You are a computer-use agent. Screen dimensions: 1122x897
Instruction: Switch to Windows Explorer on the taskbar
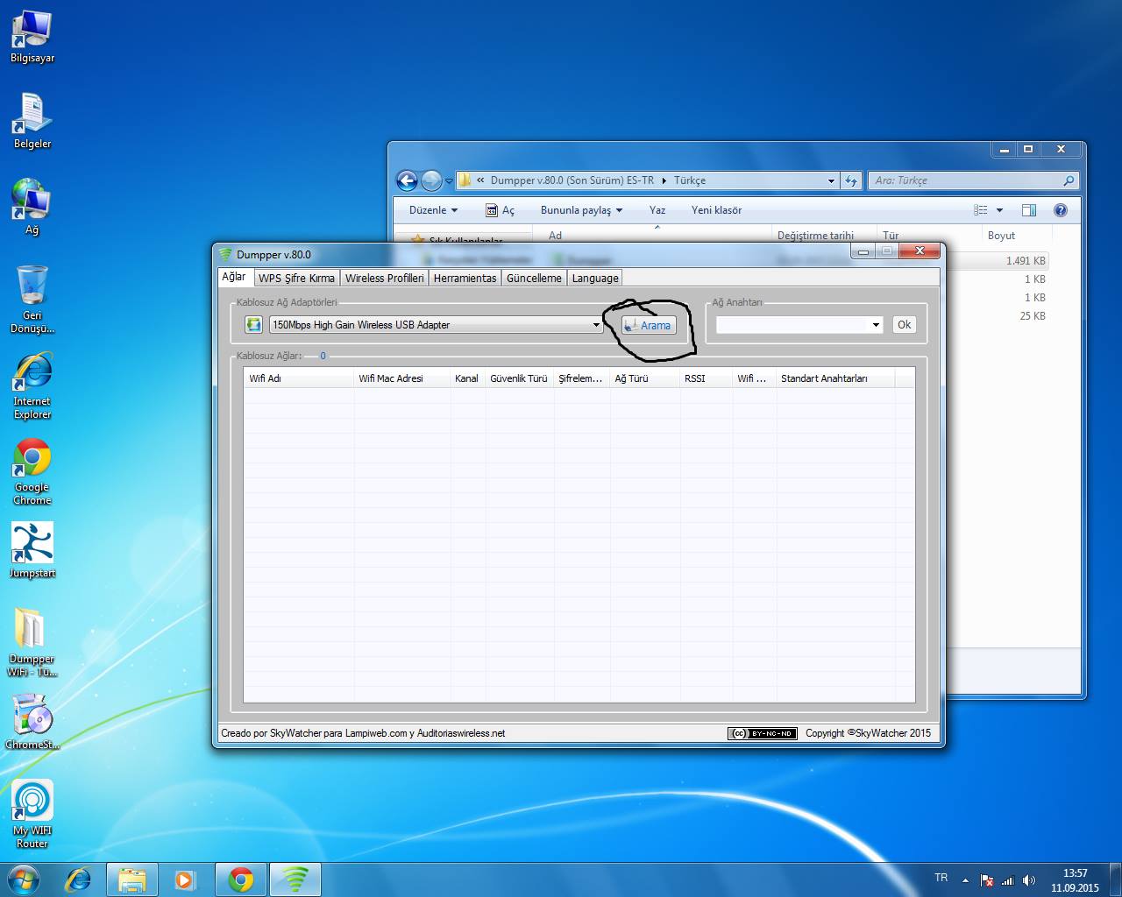[132, 879]
